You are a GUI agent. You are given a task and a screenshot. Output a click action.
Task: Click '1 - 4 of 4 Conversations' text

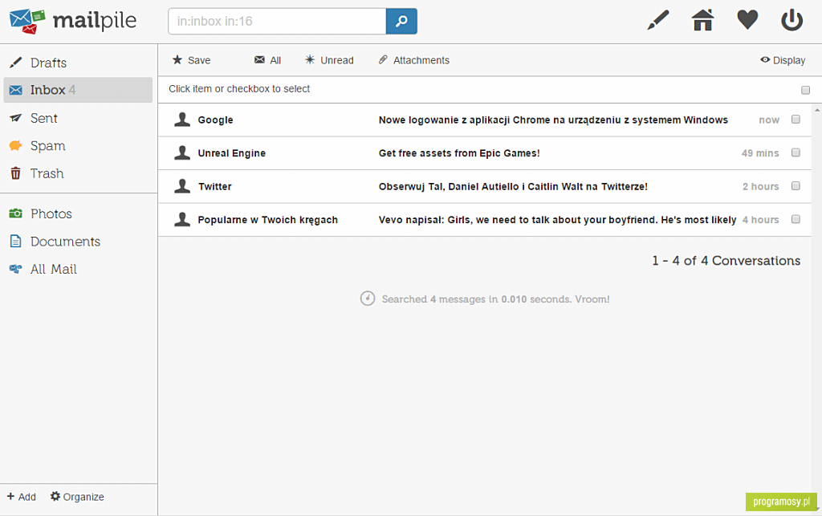726,260
